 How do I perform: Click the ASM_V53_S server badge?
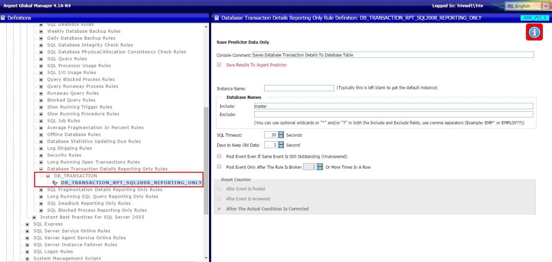[535, 18]
